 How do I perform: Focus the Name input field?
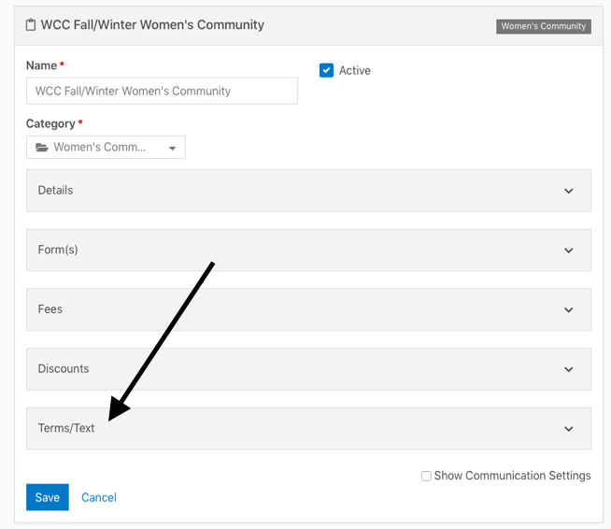point(162,91)
